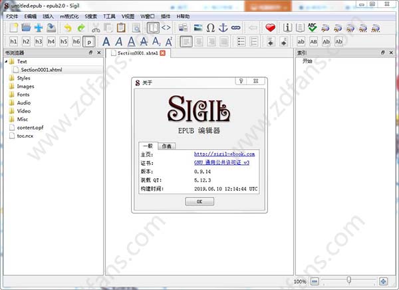Viewport: 399px width, 290px height.
Task: Click the red heart Donate icon
Action: tap(270, 28)
